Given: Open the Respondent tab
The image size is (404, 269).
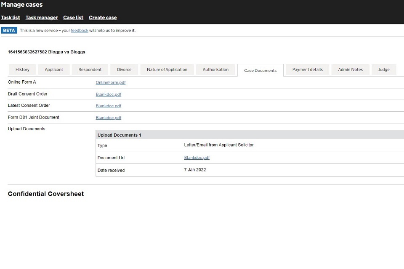Looking at the screenshot, I should coord(90,70).
